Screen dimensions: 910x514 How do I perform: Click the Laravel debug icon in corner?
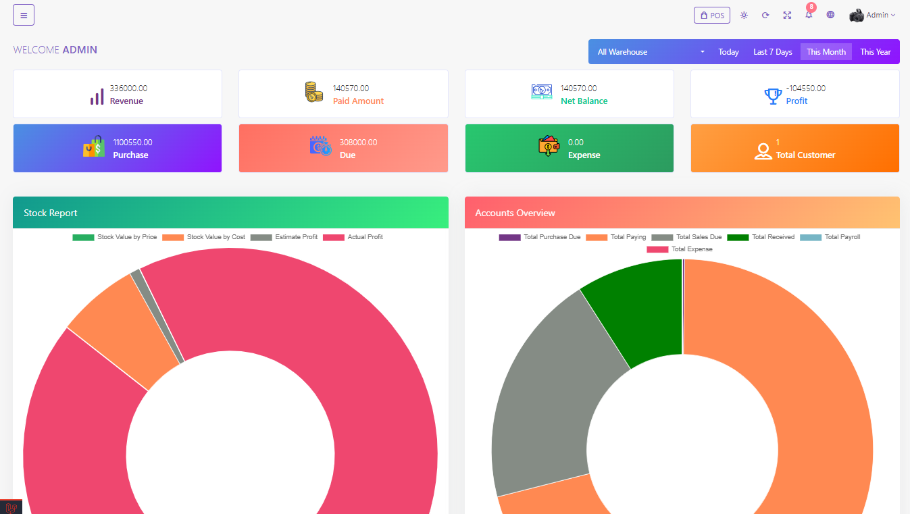pos(11,507)
